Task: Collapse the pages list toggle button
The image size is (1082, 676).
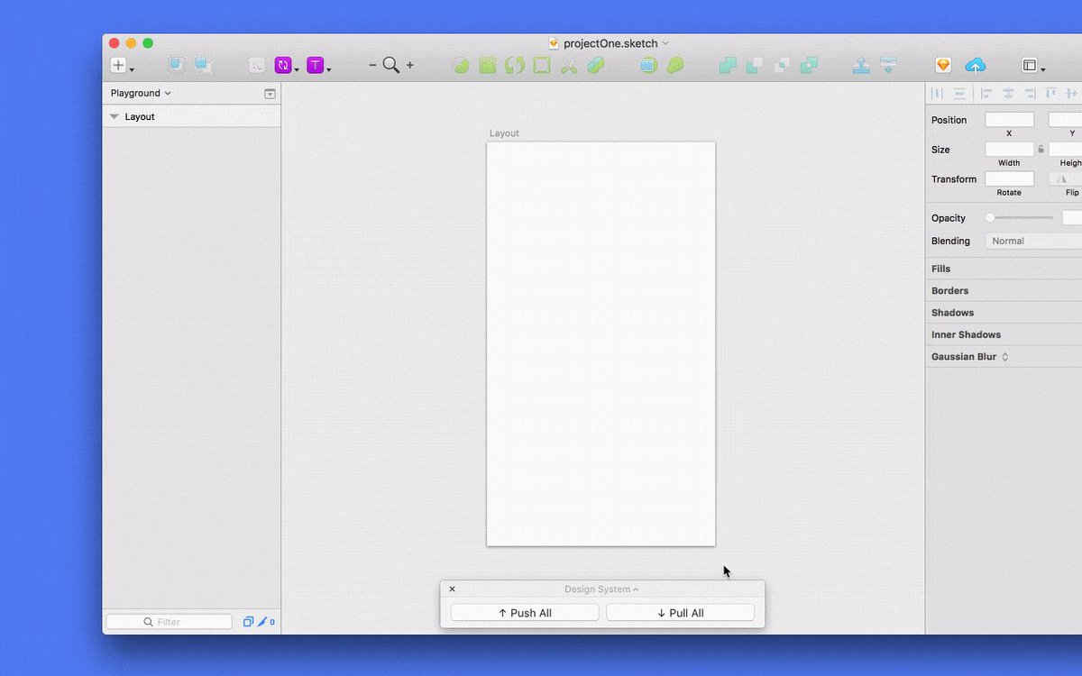Action: (x=270, y=94)
